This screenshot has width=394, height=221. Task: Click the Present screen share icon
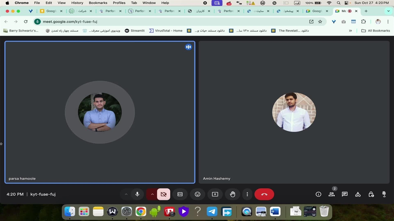(x=215, y=194)
